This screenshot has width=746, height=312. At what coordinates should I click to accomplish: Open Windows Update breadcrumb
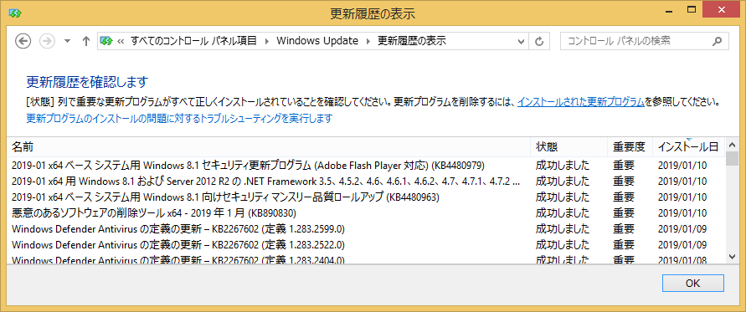coord(317,41)
